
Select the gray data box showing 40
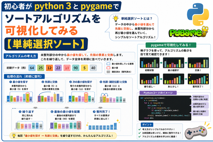[x=93, y=68]
